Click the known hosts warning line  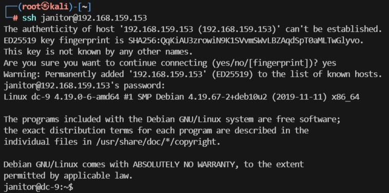[x=192, y=74]
